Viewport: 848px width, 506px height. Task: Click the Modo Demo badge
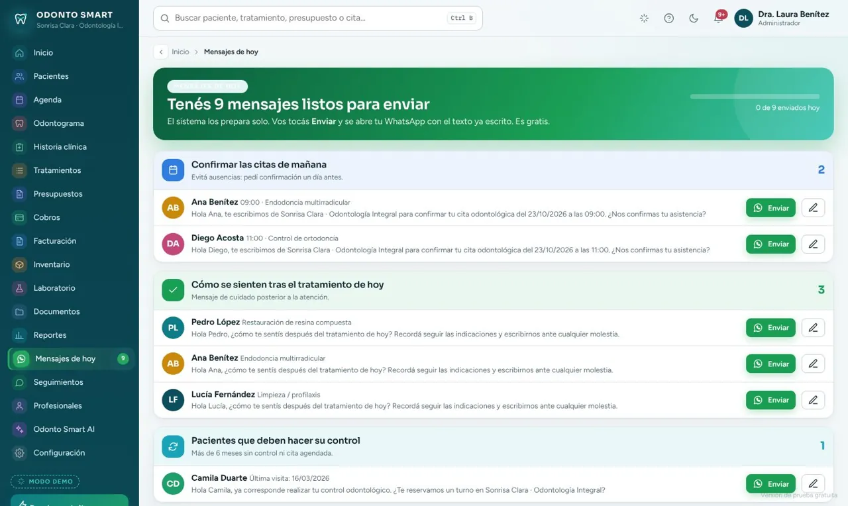(45, 481)
